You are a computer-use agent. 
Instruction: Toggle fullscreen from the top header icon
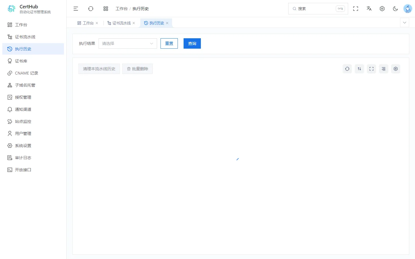click(x=356, y=9)
